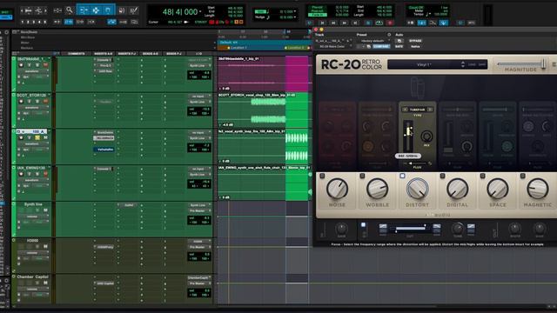The height and width of the screenshot is (313, 557).
Task: Select the Trim tool in toolbar
Action: (x=84, y=10)
